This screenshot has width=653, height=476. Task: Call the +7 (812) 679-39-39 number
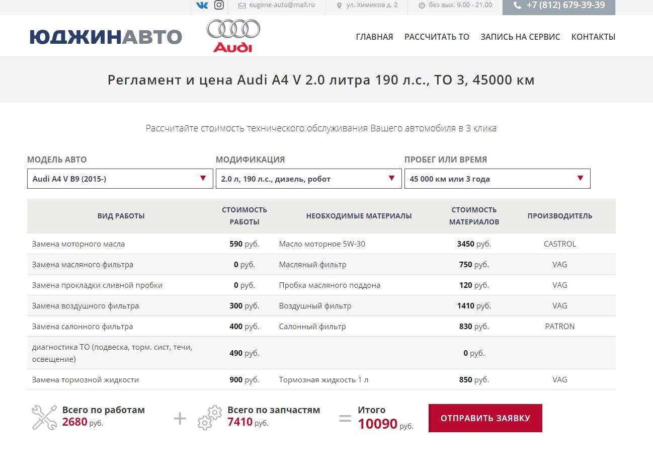[565, 5]
